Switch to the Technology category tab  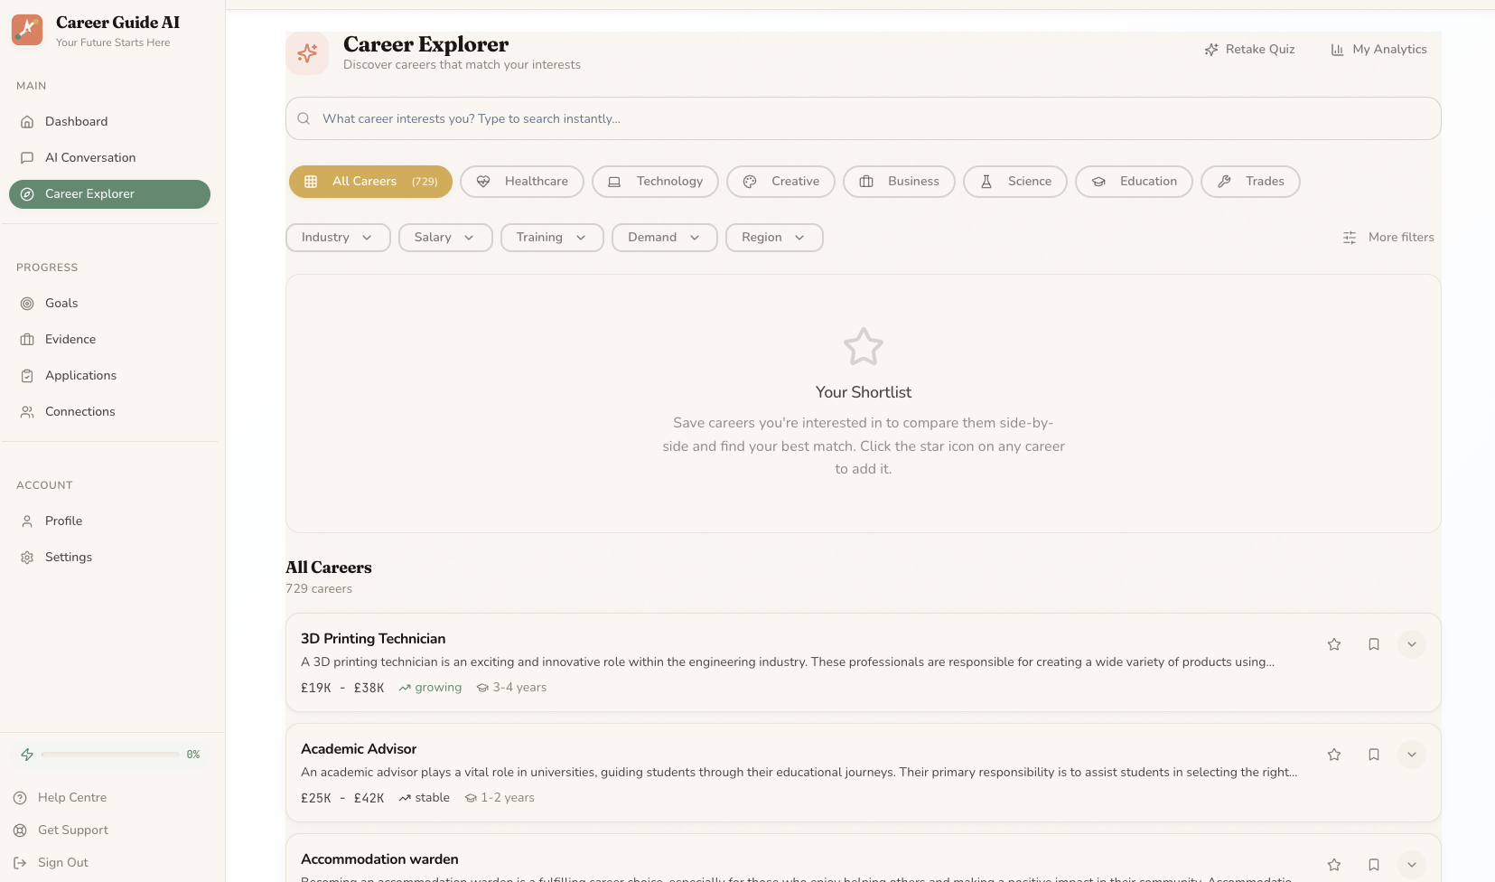click(655, 181)
